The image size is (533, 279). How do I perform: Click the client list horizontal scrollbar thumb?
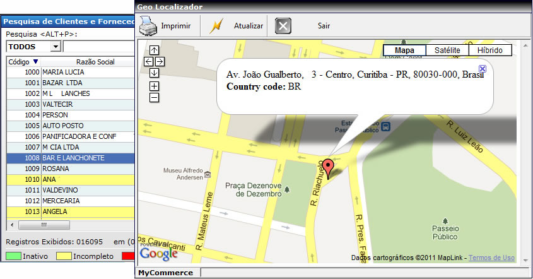[44, 225]
